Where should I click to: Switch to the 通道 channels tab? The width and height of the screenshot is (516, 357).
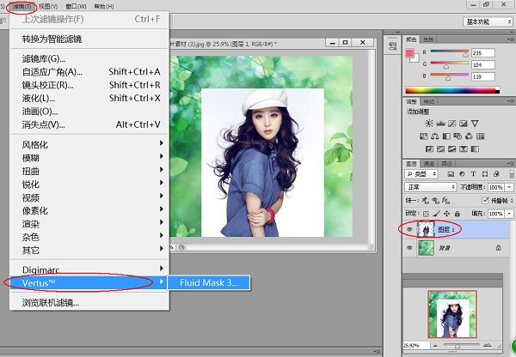[429, 164]
